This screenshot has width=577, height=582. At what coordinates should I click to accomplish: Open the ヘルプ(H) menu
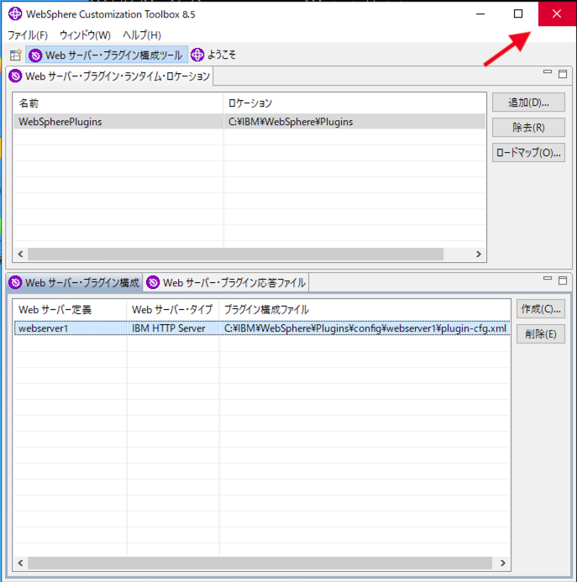[x=142, y=35]
